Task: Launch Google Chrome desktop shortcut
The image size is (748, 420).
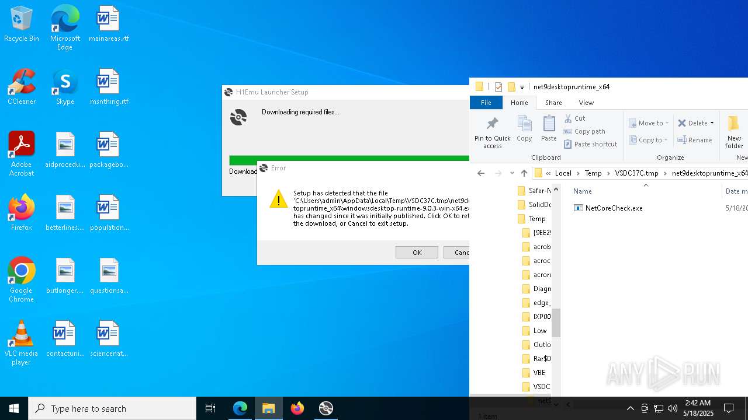Action: (x=22, y=280)
